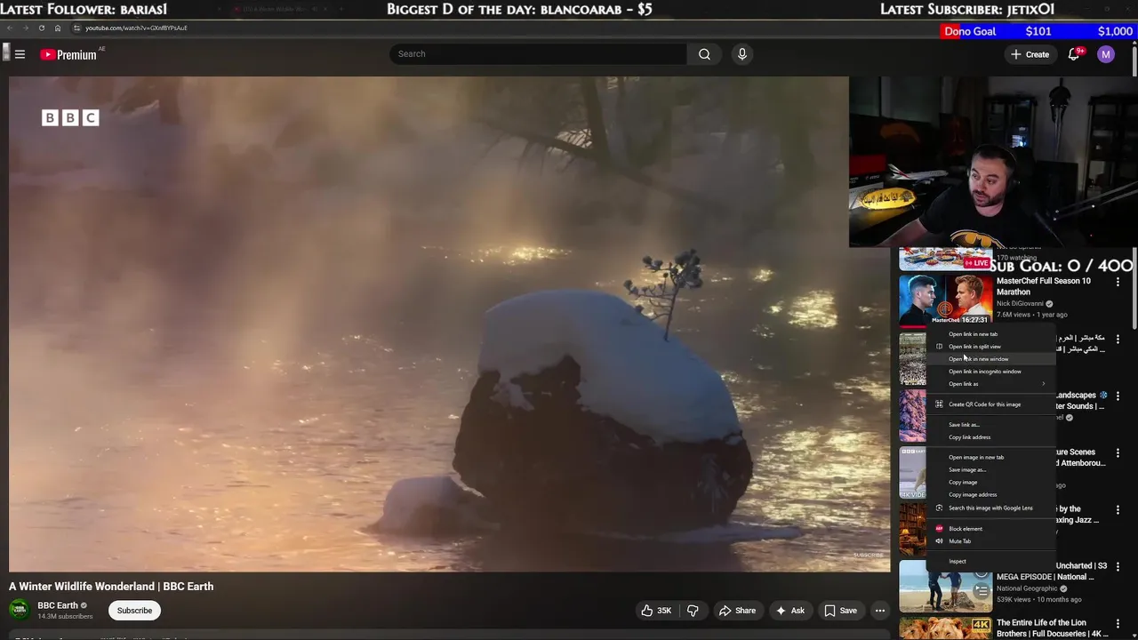Open options for Uncharted MEGA EPISODE video

[1118, 566]
